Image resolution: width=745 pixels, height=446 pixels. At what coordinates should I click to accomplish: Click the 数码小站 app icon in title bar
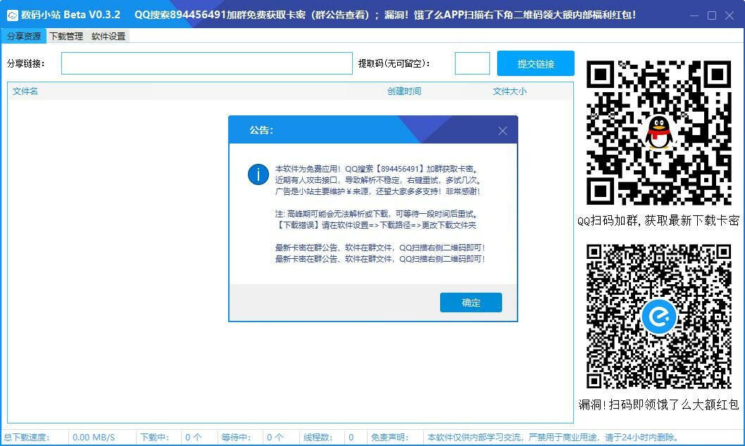pyautogui.click(x=12, y=15)
